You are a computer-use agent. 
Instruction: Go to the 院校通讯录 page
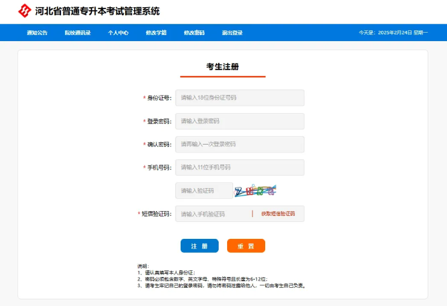pos(77,33)
